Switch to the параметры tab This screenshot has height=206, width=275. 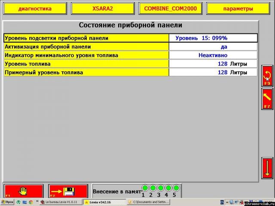point(238,9)
